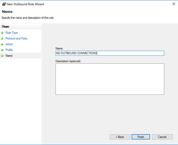Click the green bullet beside the Name step
178x145 pixels.
[x=2, y=56]
